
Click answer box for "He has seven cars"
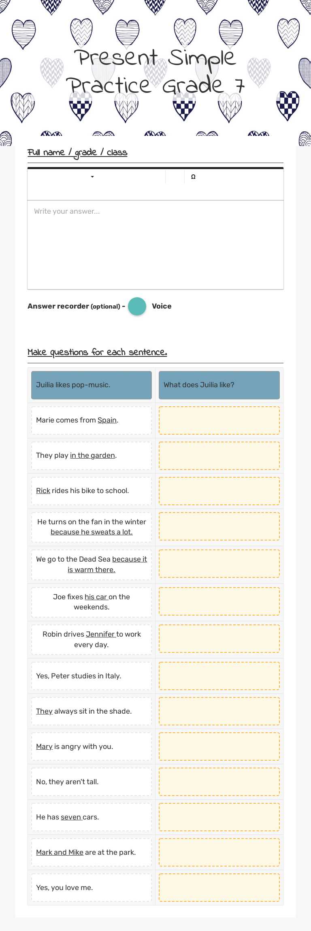tap(219, 817)
